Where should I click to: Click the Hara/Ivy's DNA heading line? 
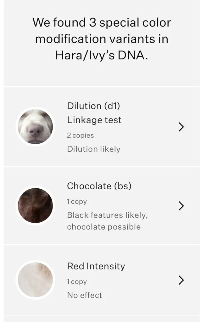pyautogui.click(x=102, y=55)
